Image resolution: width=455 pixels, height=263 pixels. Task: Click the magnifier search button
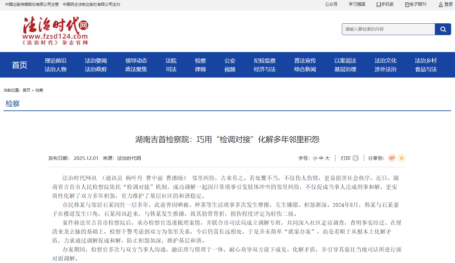point(443,29)
